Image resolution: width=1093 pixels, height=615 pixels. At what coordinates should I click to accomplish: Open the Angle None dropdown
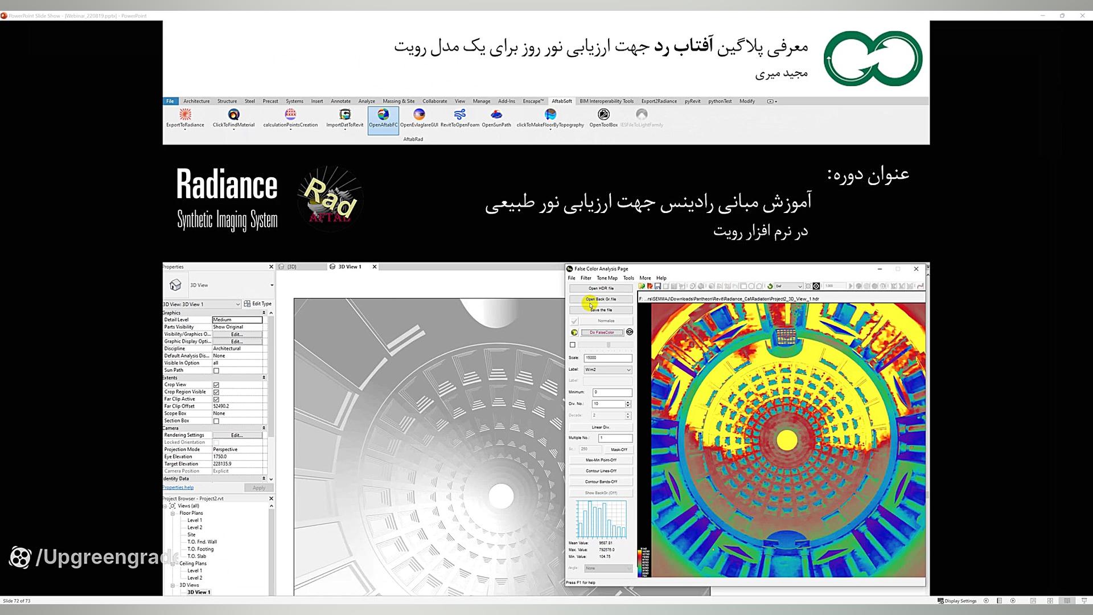click(608, 568)
